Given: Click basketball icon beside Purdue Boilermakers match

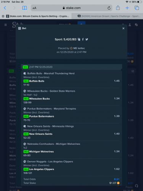Looking at the screenshot, I should (25, 108).
